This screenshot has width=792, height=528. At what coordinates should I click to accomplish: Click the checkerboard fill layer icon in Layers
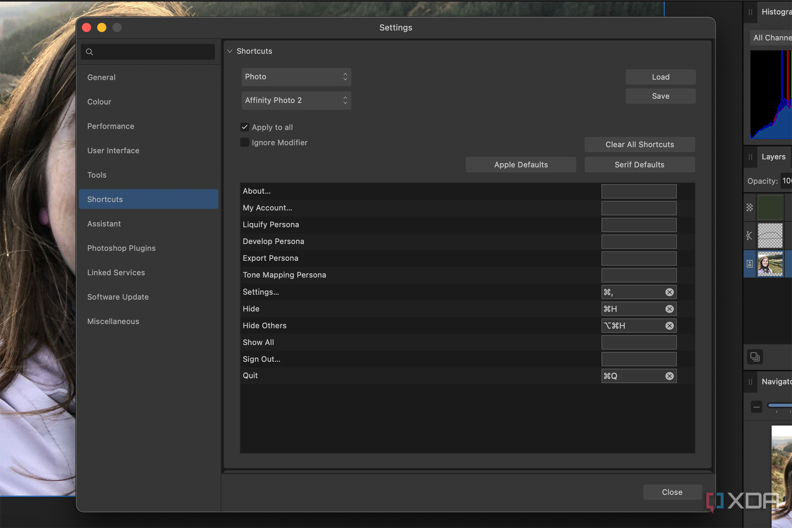(750, 207)
